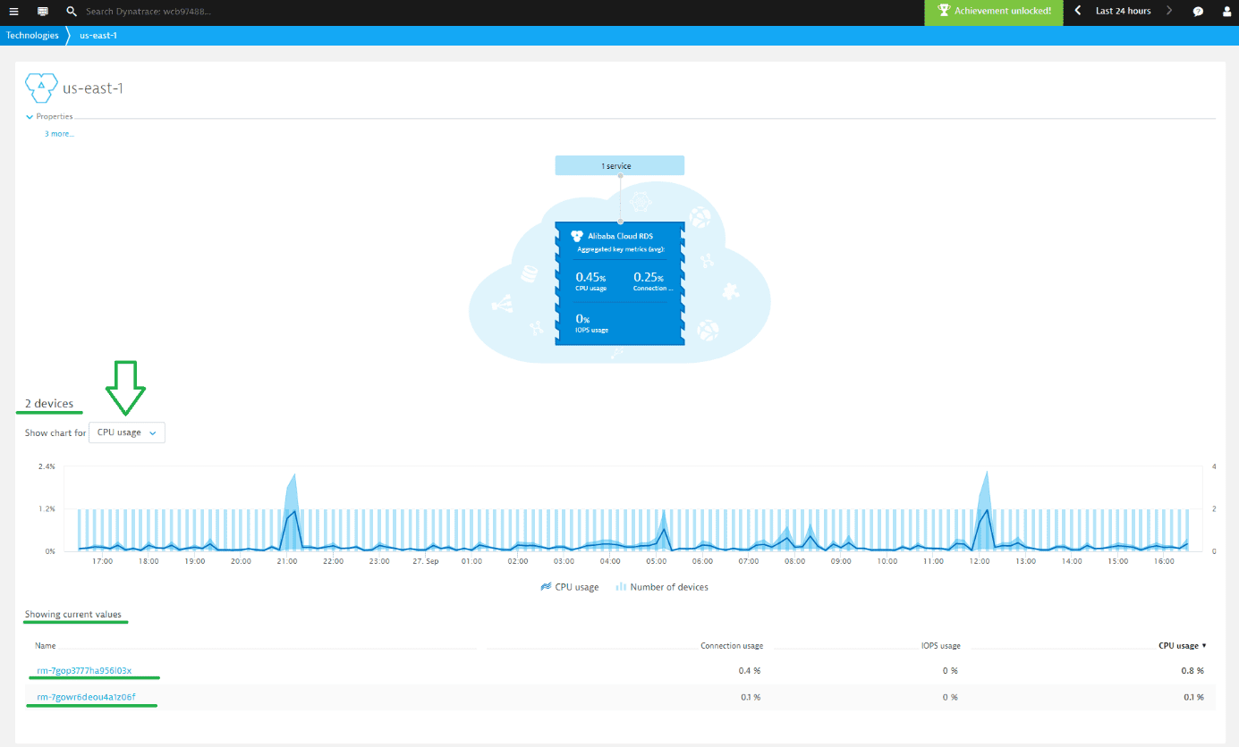Sort by Name column header
1239x747 pixels.
pyautogui.click(x=46, y=645)
